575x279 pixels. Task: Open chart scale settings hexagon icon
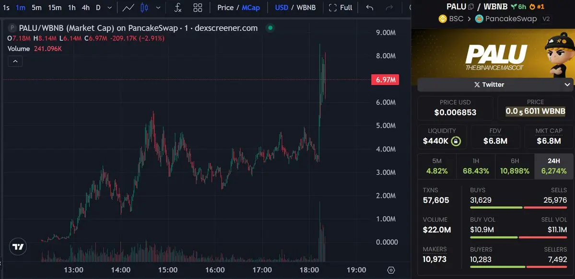(391, 270)
